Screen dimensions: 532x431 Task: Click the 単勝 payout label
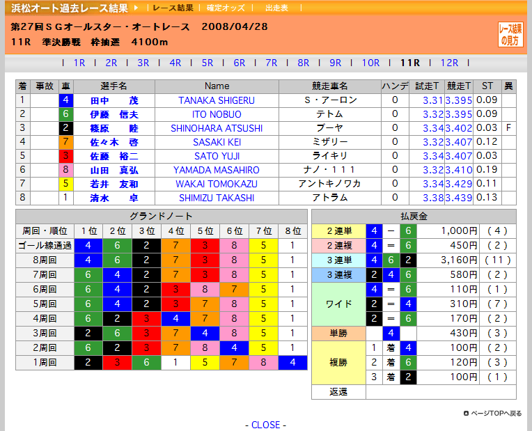pos(339,334)
